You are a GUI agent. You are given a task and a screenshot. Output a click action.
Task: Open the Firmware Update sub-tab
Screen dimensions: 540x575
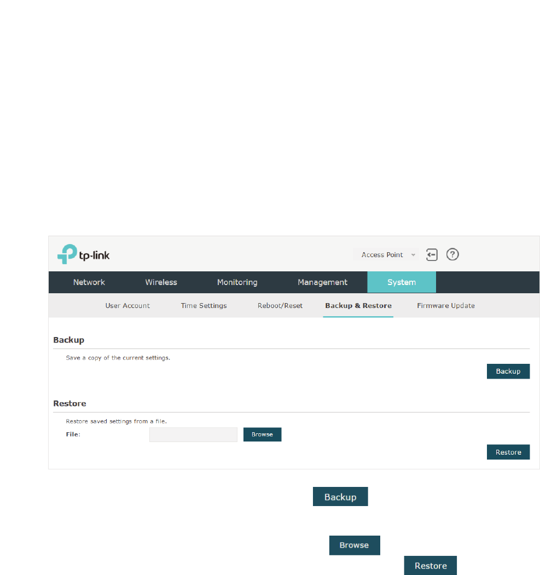446,305
